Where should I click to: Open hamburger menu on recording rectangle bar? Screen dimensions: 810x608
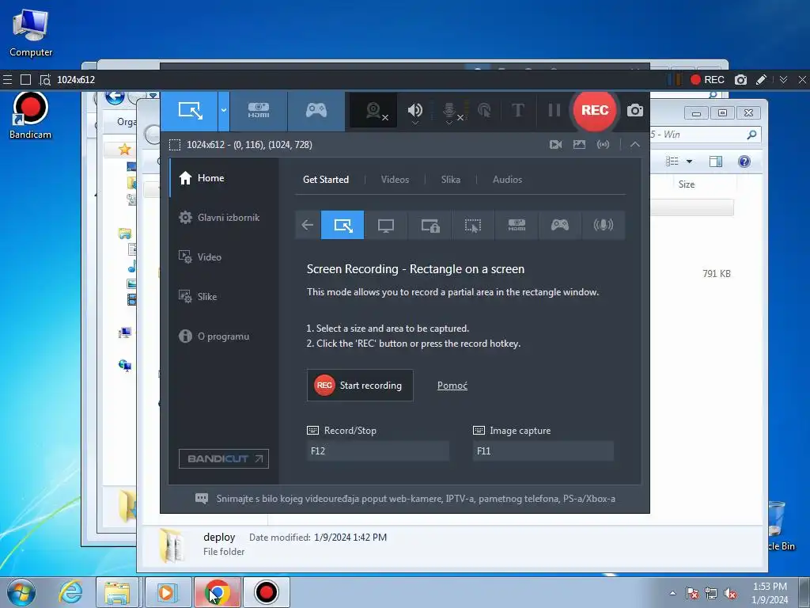[7, 80]
